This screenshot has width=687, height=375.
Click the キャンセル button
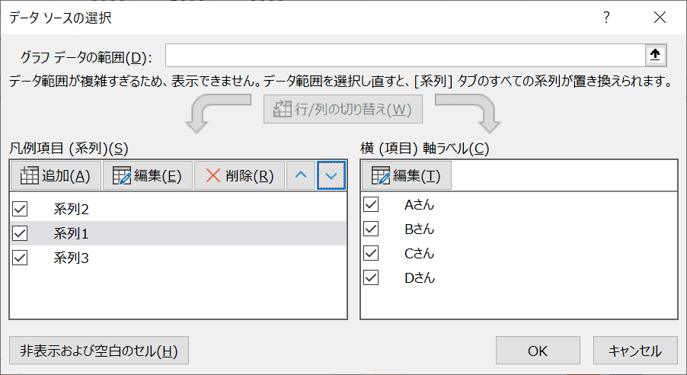tap(635, 351)
